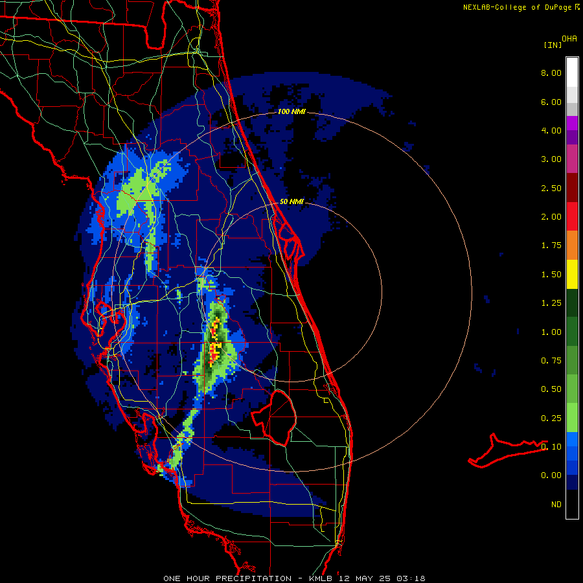Click the 0.00 legend value

coord(551,475)
